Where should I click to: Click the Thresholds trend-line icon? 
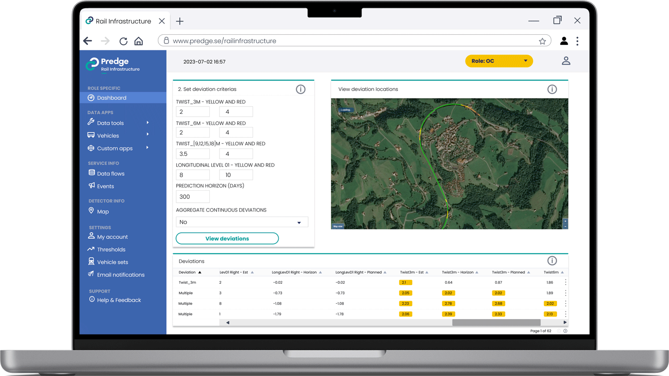point(91,249)
